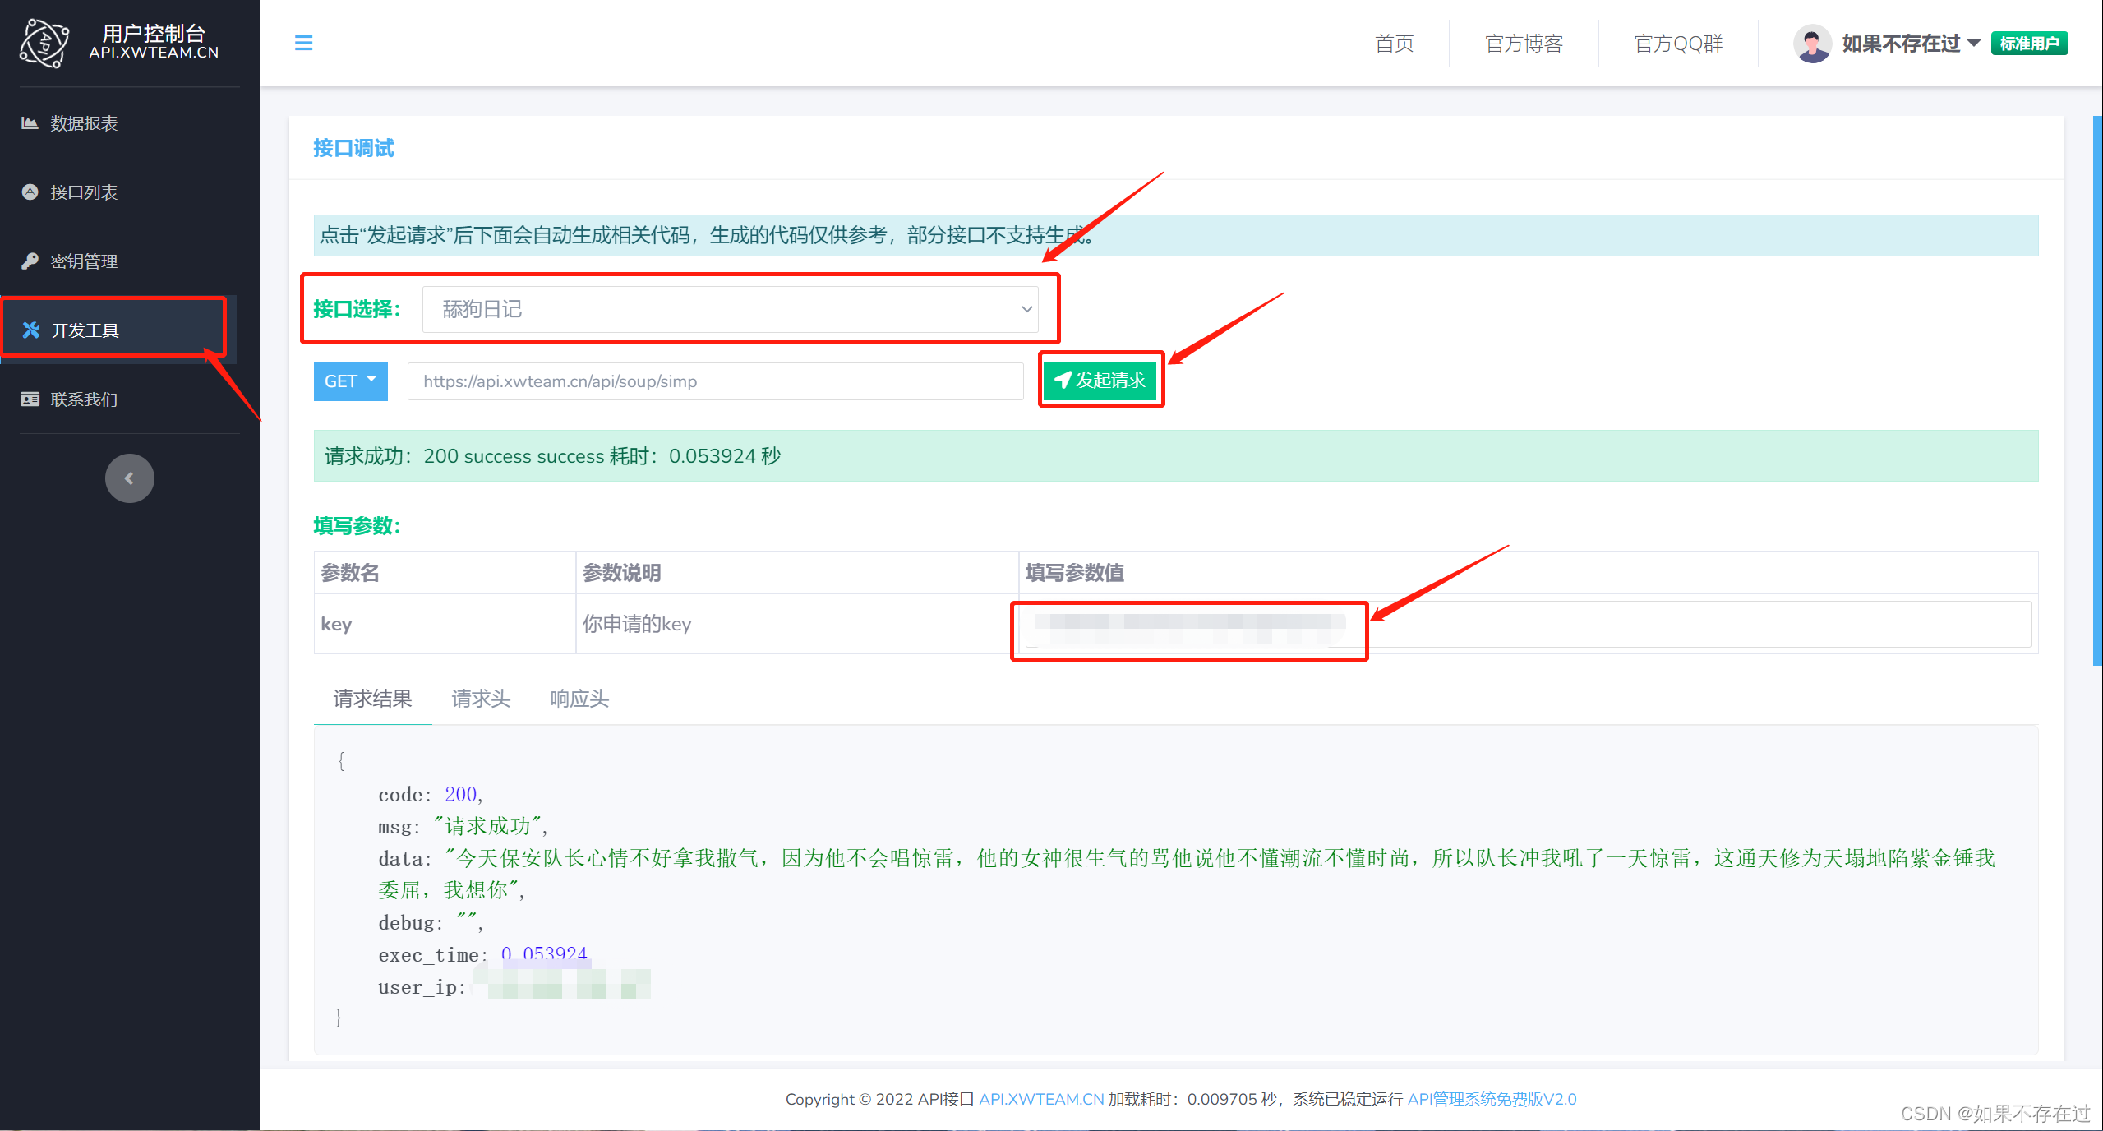
Task: Click the 数据报表 chart icon in sidebar
Action: 30,123
